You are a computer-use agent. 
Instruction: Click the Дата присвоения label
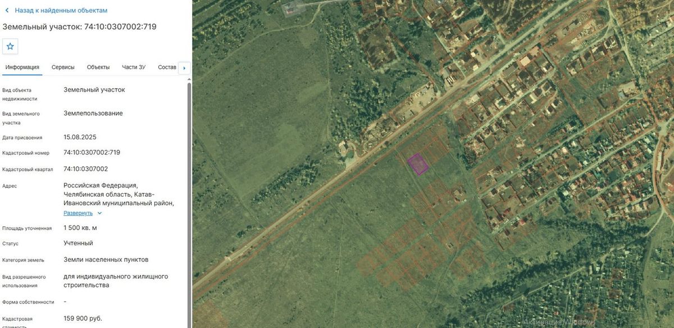(x=22, y=138)
